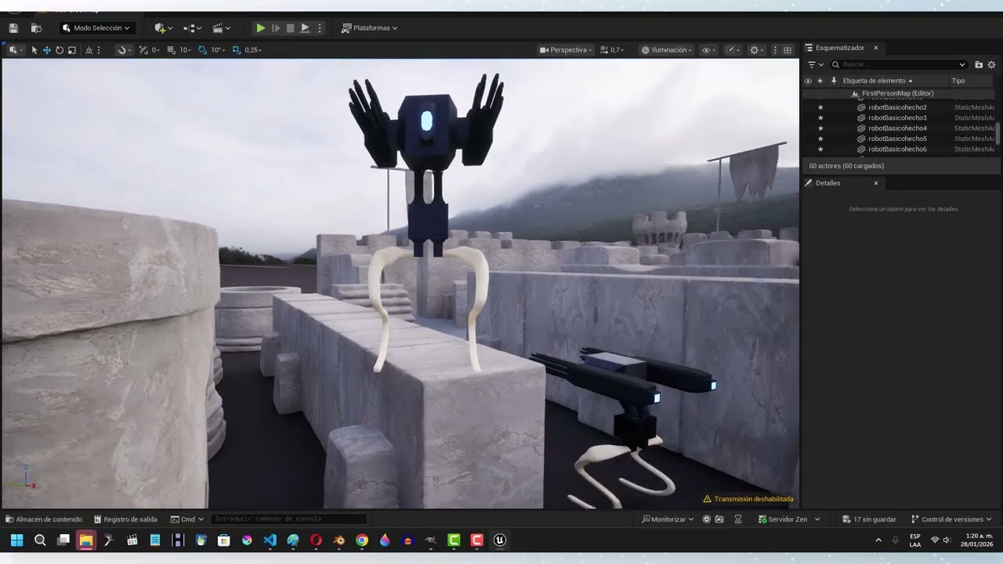Select robotBasicohecho2 in the outliner
1003x564 pixels.
pos(897,107)
